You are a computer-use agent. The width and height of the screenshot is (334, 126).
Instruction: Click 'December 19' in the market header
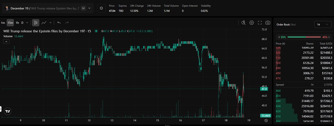click(x=19, y=8)
